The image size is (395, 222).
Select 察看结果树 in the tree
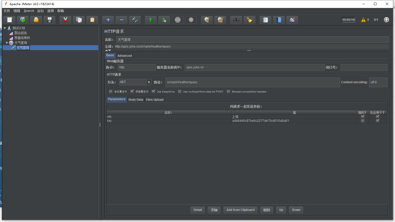(x=22, y=38)
